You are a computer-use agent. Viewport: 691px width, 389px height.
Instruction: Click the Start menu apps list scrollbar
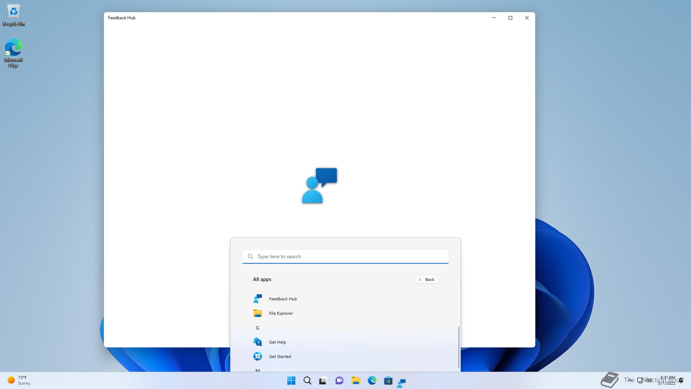pyautogui.click(x=459, y=347)
